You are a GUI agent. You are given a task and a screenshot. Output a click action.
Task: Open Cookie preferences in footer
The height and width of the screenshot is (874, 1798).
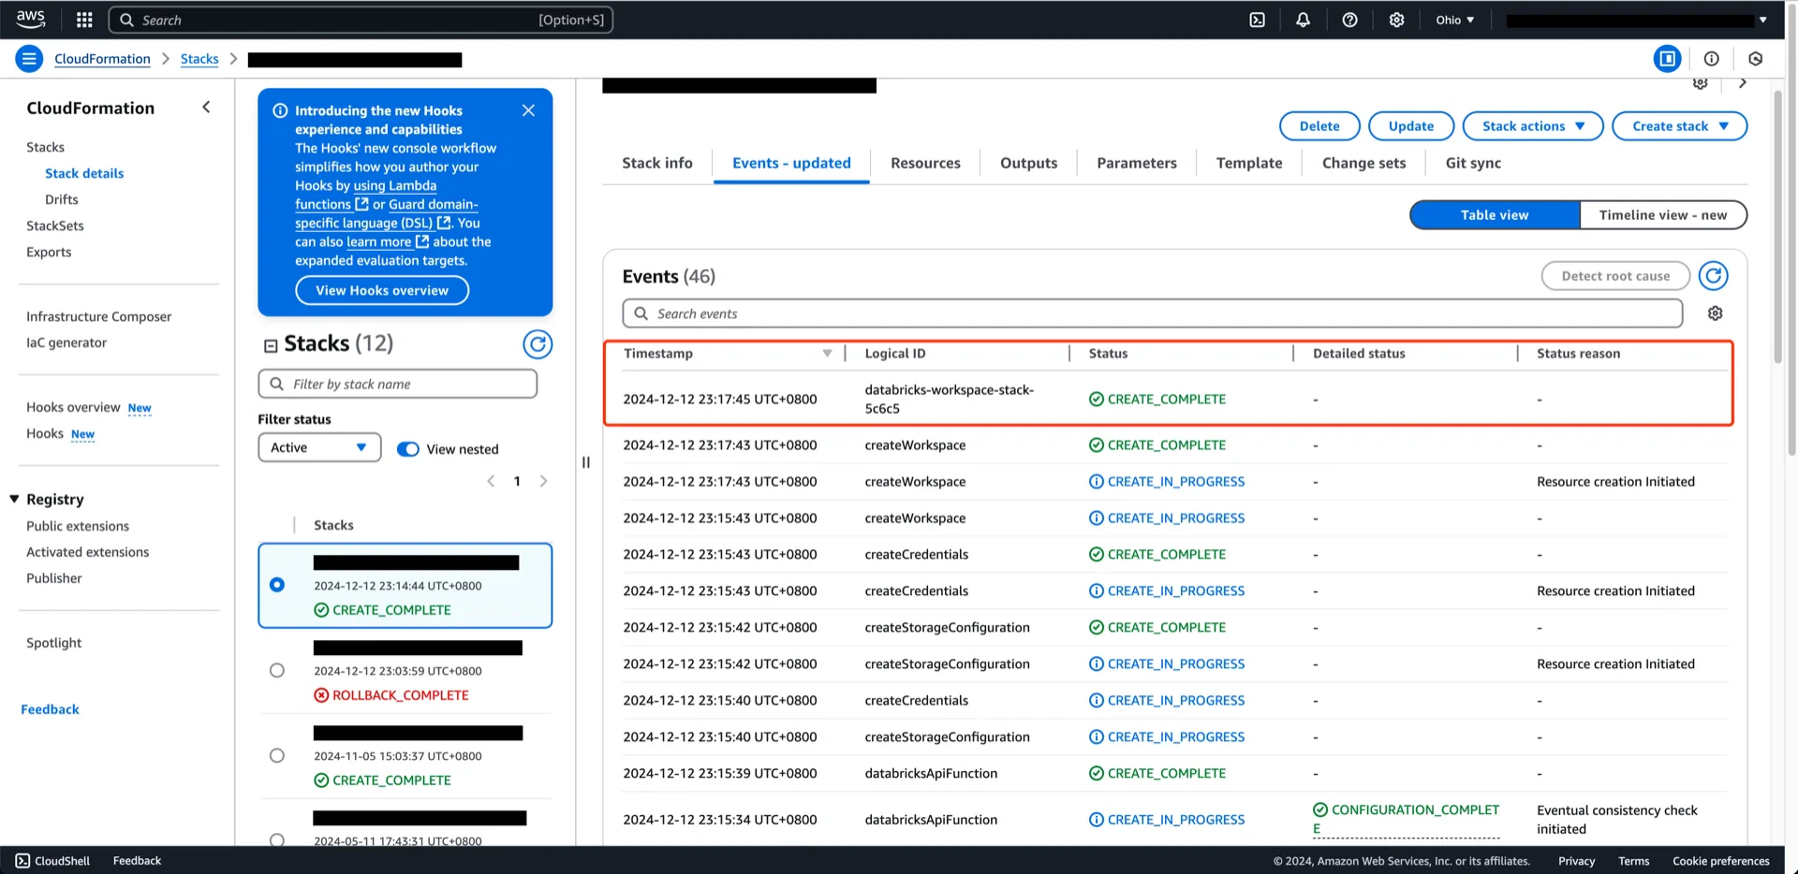pos(1721,861)
